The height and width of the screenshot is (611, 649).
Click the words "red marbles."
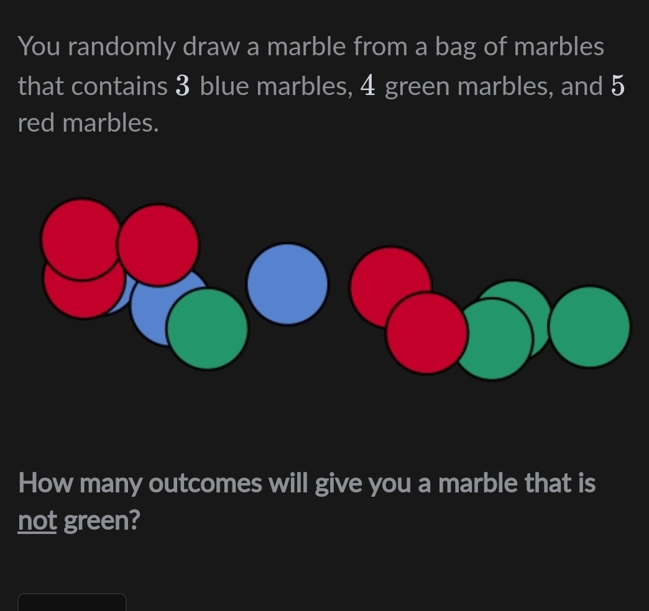(x=88, y=123)
